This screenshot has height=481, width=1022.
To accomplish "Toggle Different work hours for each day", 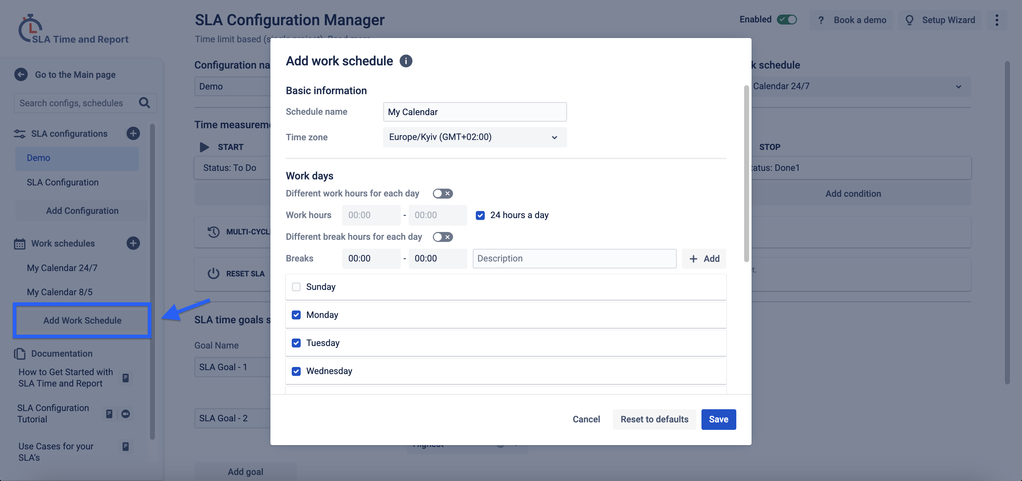I will 442,194.
